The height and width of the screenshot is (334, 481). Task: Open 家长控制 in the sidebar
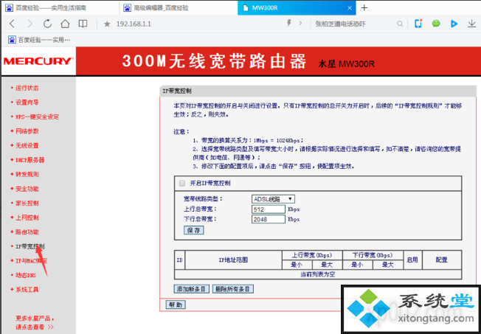tap(27, 203)
